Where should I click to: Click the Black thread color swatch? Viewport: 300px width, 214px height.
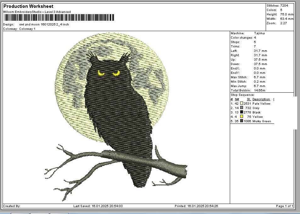(241, 112)
